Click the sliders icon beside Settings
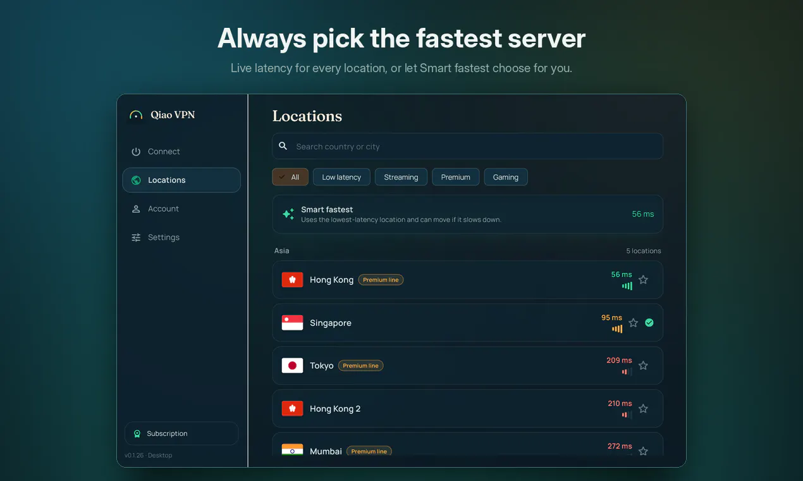This screenshot has width=803, height=481. (136, 237)
